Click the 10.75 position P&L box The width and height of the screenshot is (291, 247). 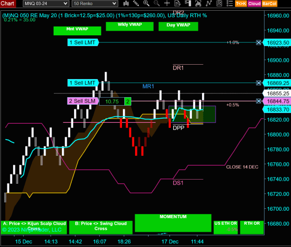pyautogui.click(x=112, y=101)
